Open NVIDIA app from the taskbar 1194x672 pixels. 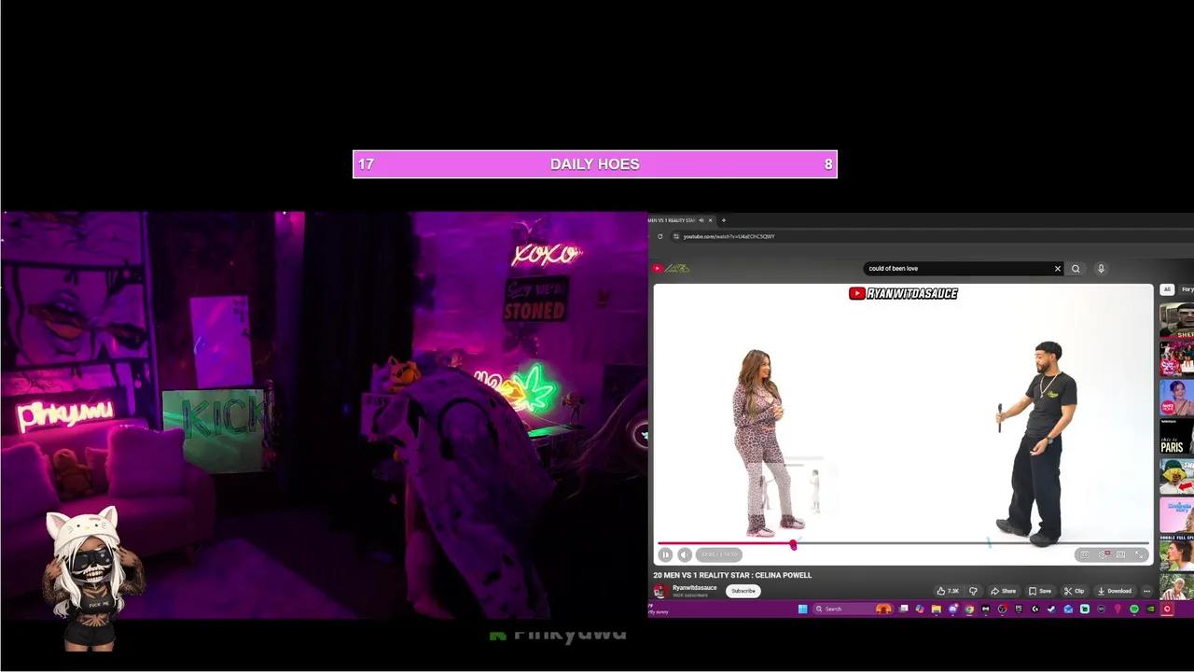(1150, 609)
